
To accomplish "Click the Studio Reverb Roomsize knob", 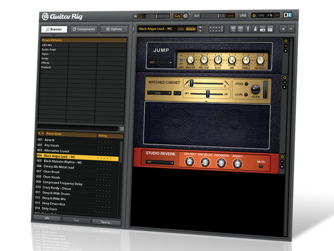I will pos(221,164).
